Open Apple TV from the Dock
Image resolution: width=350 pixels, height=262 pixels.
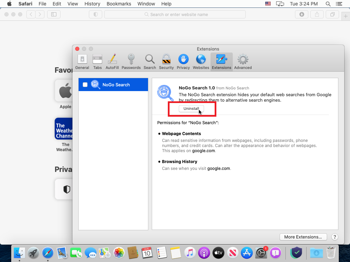click(218, 253)
